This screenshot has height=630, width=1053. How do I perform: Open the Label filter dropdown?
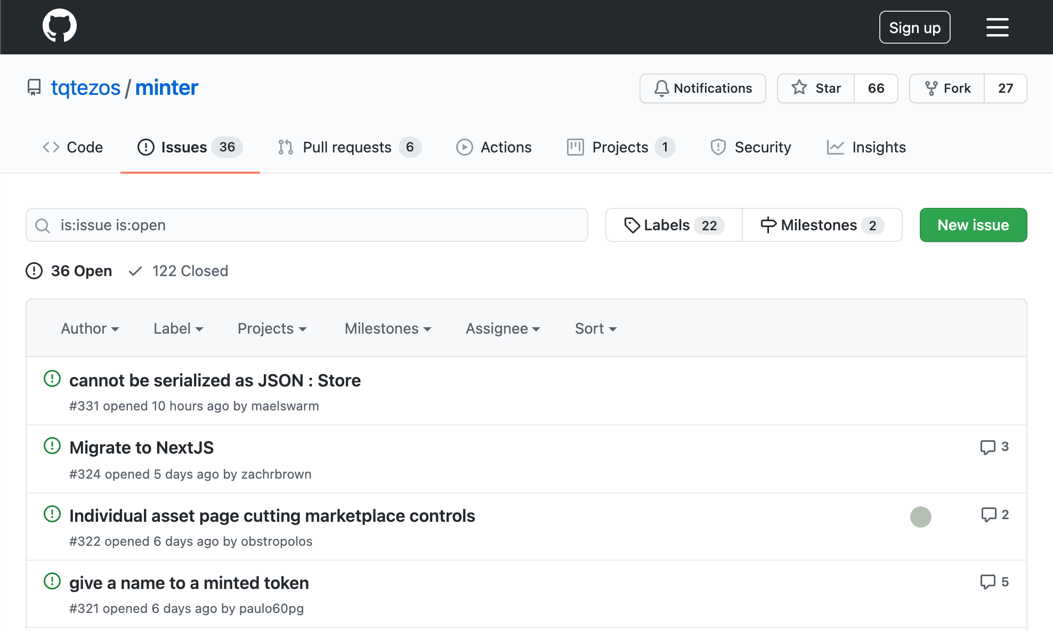(x=178, y=328)
